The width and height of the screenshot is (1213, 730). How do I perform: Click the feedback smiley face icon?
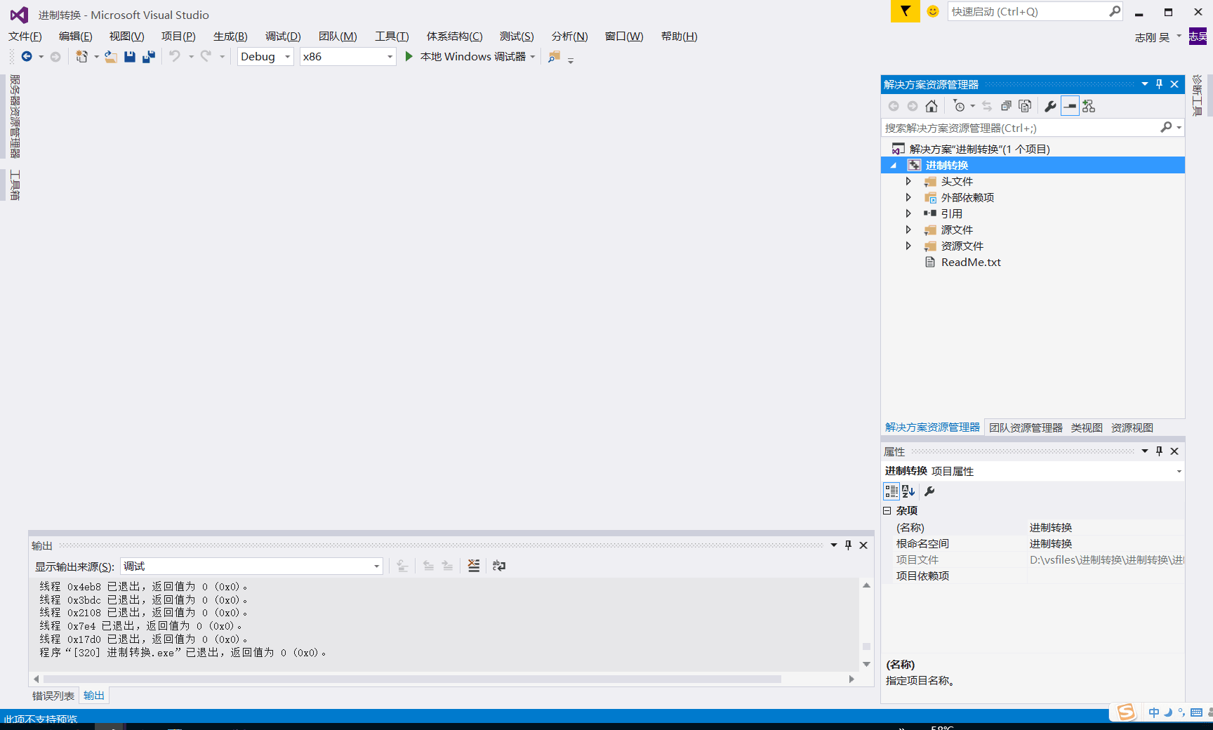(x=933, y=11)
